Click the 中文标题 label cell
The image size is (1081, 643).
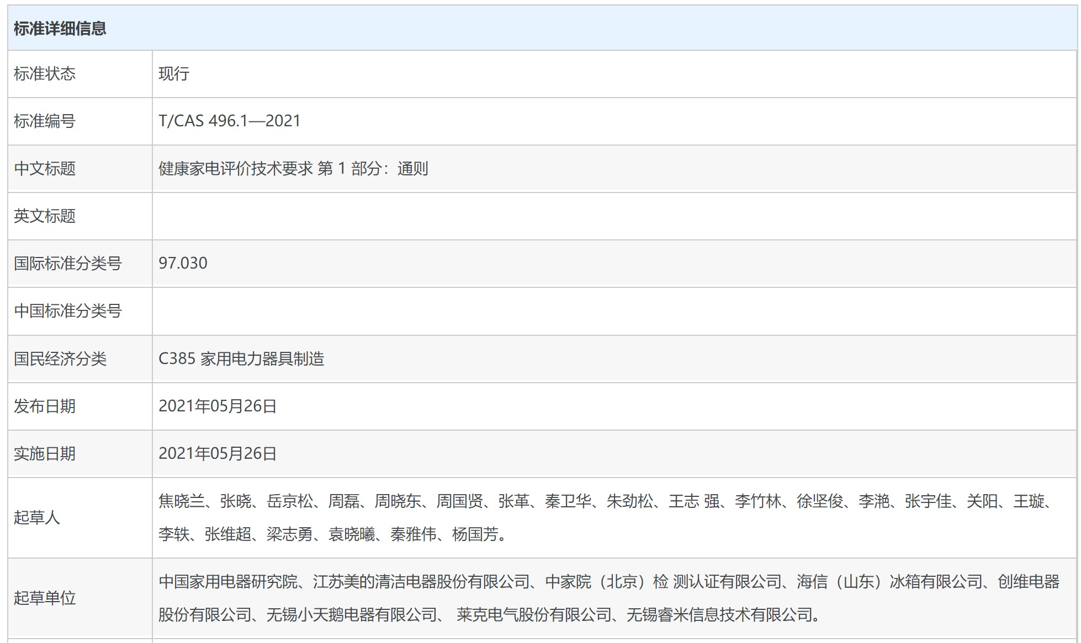click(45, 169)
